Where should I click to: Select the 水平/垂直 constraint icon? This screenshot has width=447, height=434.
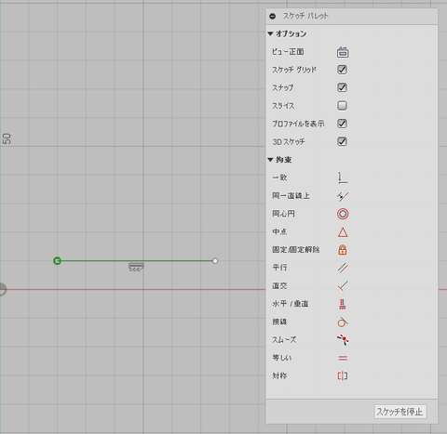[x=343, y=304]
